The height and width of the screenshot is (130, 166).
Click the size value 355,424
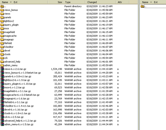(x=57, y=77)
